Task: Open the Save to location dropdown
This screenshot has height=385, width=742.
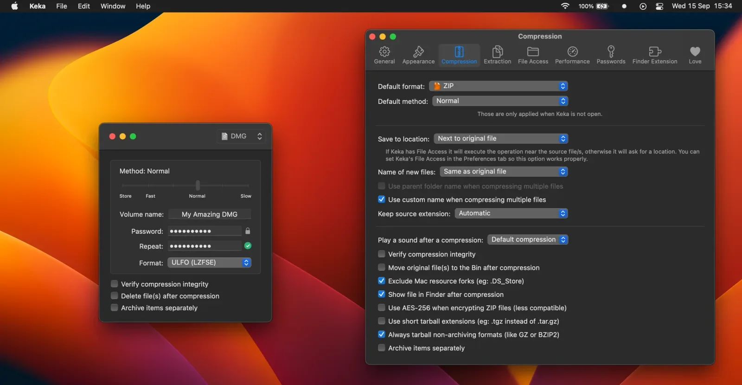Action: coord(501,138)
